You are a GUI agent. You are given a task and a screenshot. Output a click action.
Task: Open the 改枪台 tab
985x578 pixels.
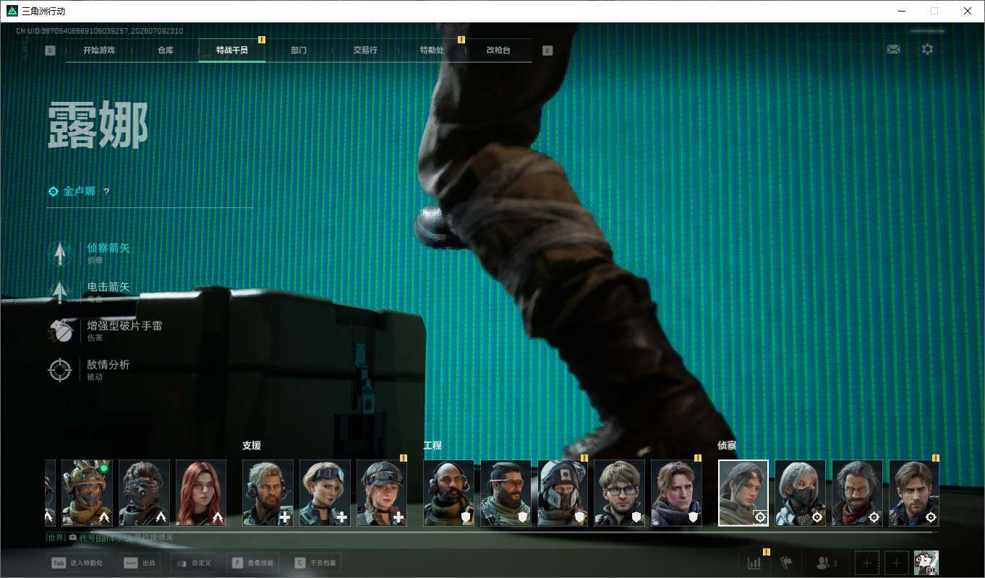498,51
